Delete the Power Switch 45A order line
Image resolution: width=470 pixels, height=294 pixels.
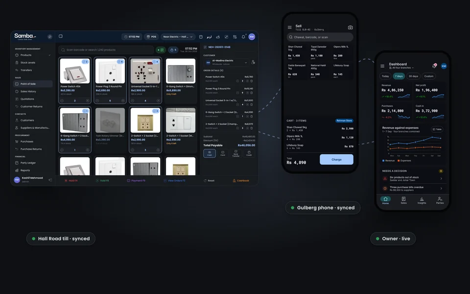(252, 81)
